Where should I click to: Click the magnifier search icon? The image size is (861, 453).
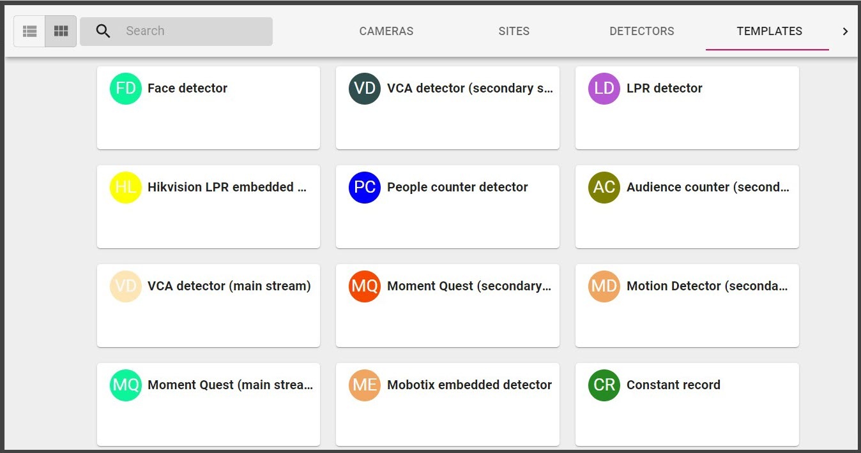103,31
